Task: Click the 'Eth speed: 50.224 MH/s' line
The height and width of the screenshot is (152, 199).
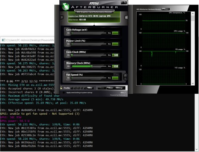Action: [40, 139]
